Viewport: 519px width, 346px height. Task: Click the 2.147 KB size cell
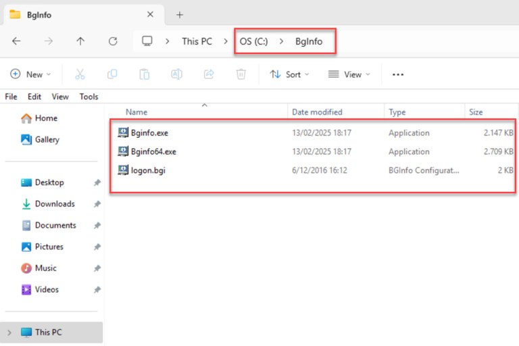tap(498, 132)
